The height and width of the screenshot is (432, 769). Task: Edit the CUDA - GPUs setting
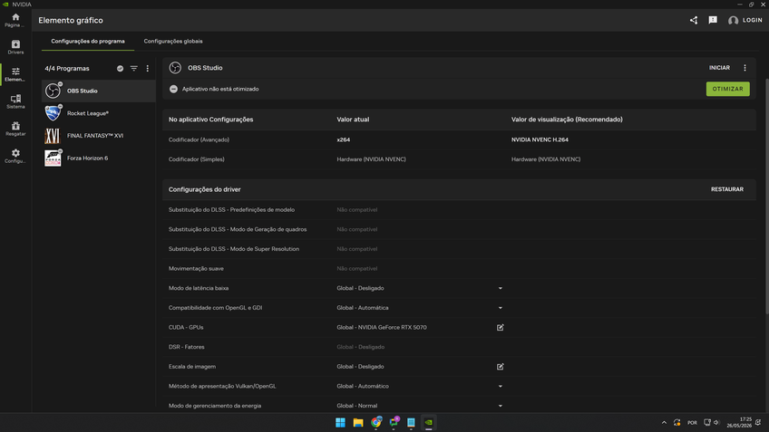(x=501, y=327)
